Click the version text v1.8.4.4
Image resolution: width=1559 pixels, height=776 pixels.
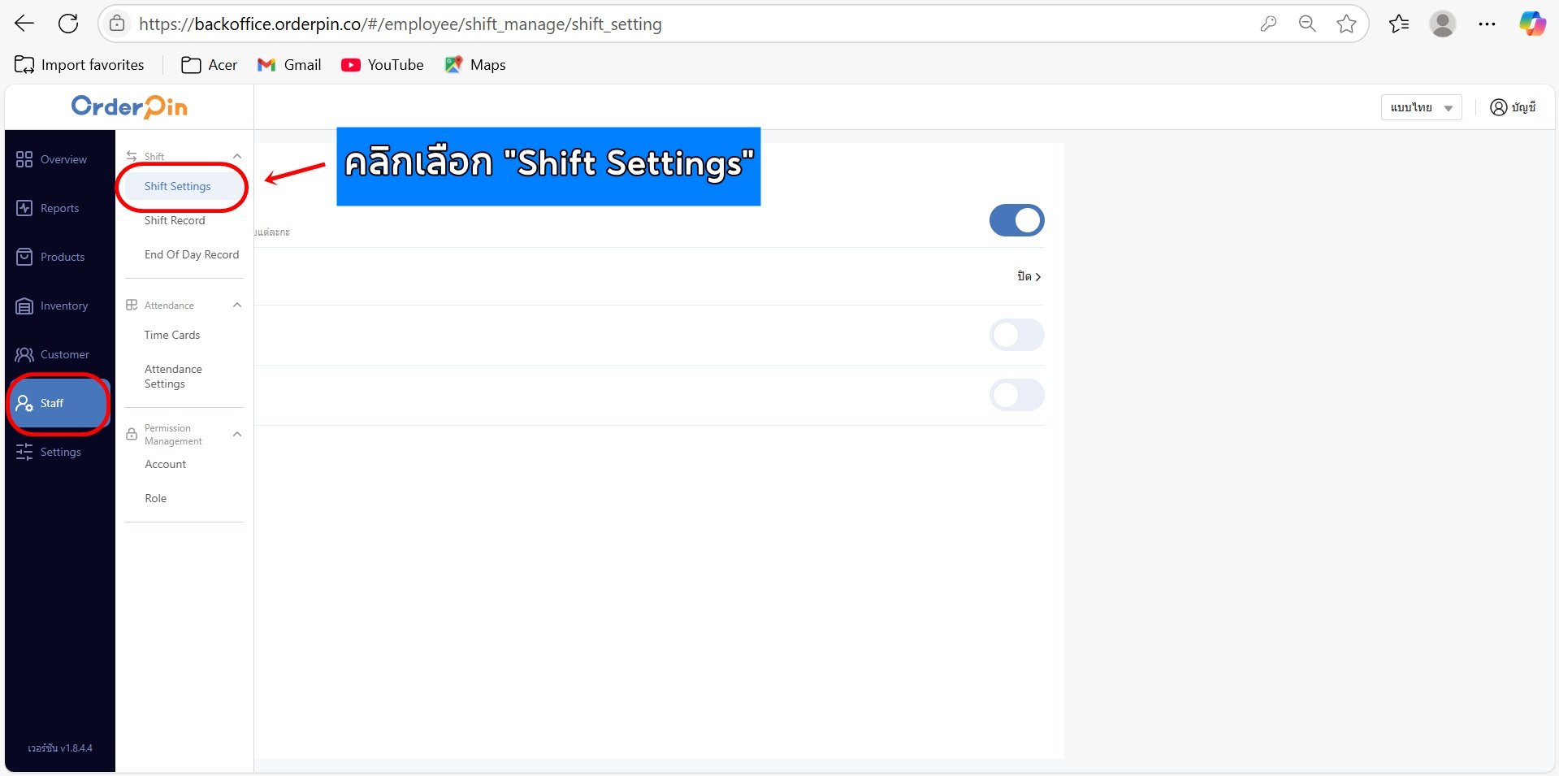60,748
